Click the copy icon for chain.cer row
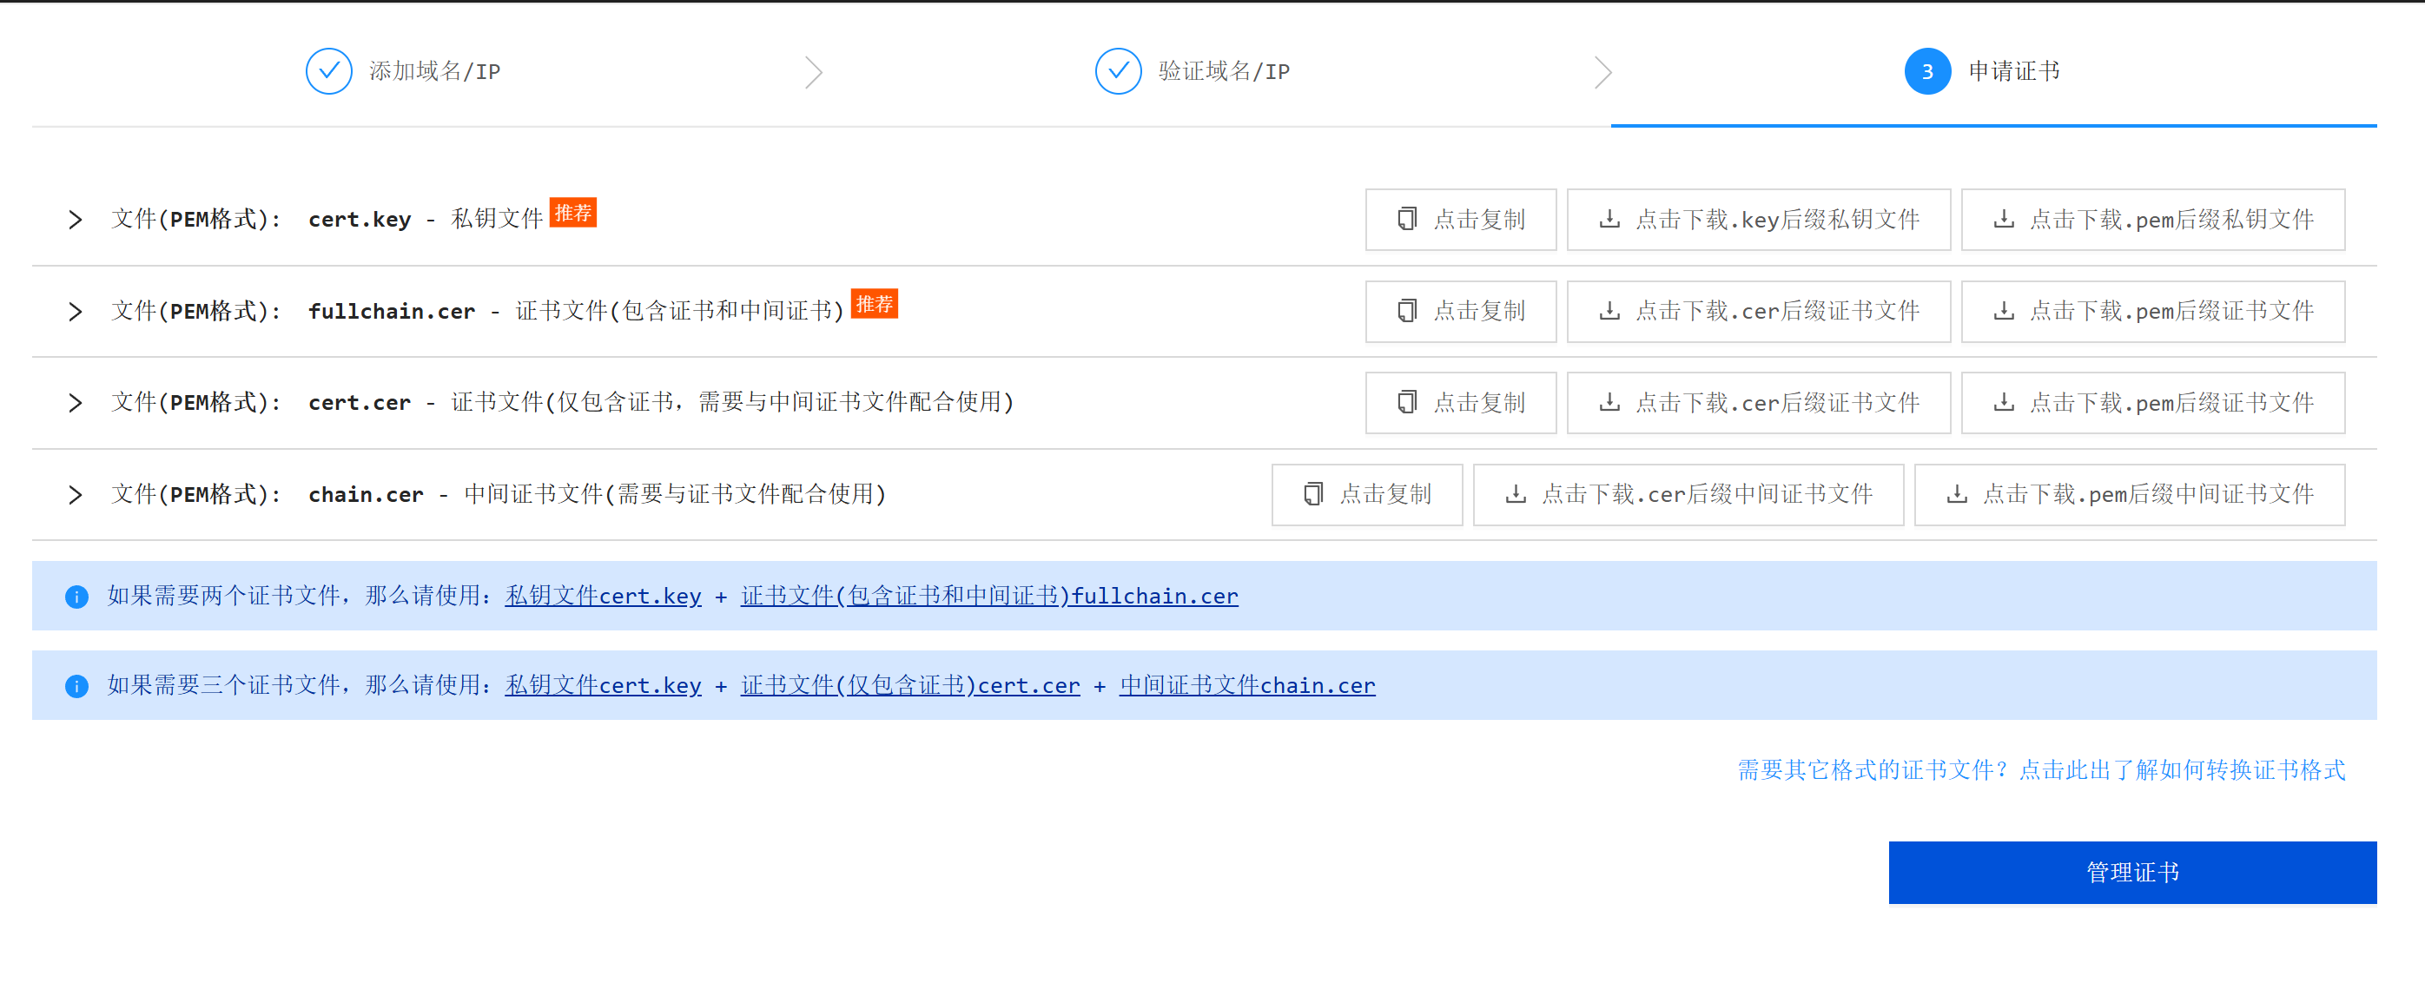 coord(1312,494)
